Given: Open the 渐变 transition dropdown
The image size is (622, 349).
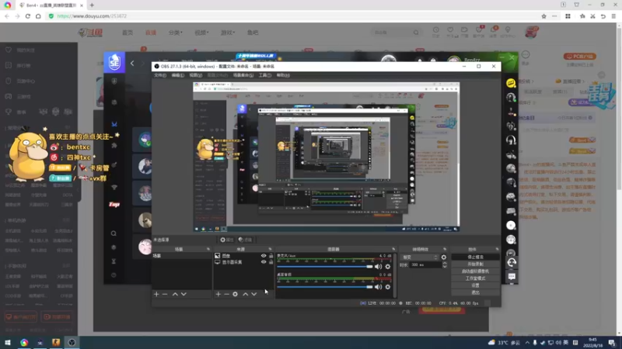Looking at the screenshot, I should tap(419, 257).
